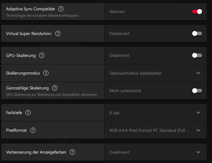Click the Seitenverhältnis beibehalten value text
The height and width of the screenshot is (163, 212).
coord(135,73)
